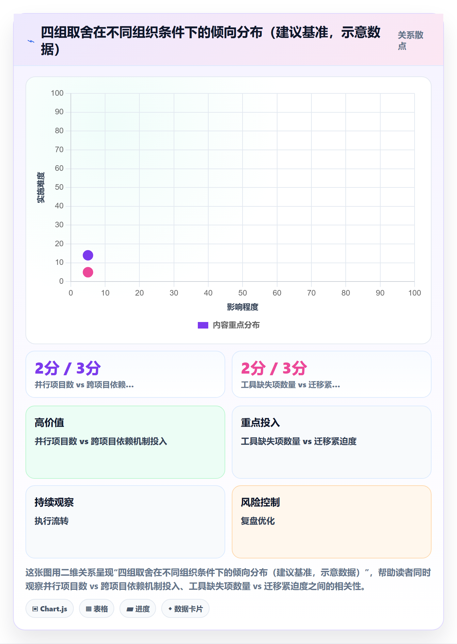
Task: Click the 影响程度 x-axis title
Action: (243, 307)
